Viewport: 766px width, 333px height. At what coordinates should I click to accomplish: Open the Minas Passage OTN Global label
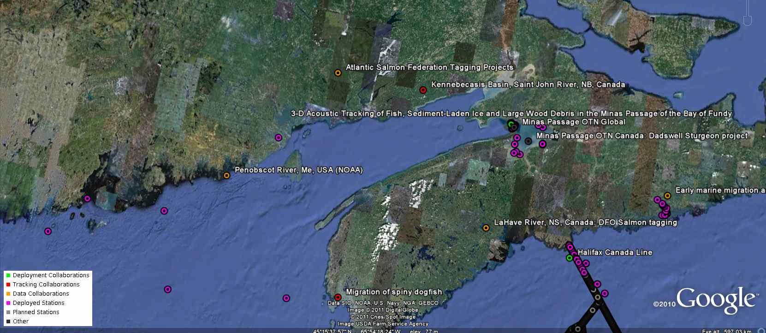pos(574,122)
